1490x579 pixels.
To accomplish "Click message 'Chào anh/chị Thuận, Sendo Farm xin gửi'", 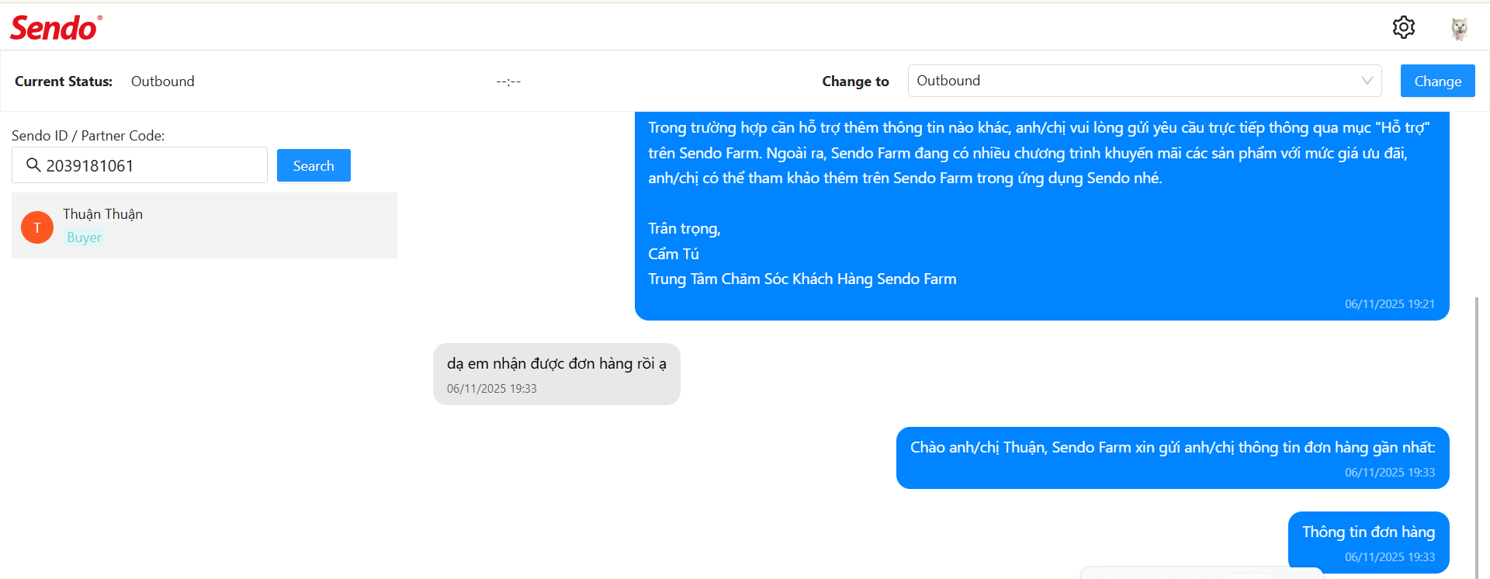I will point(1173,458).
